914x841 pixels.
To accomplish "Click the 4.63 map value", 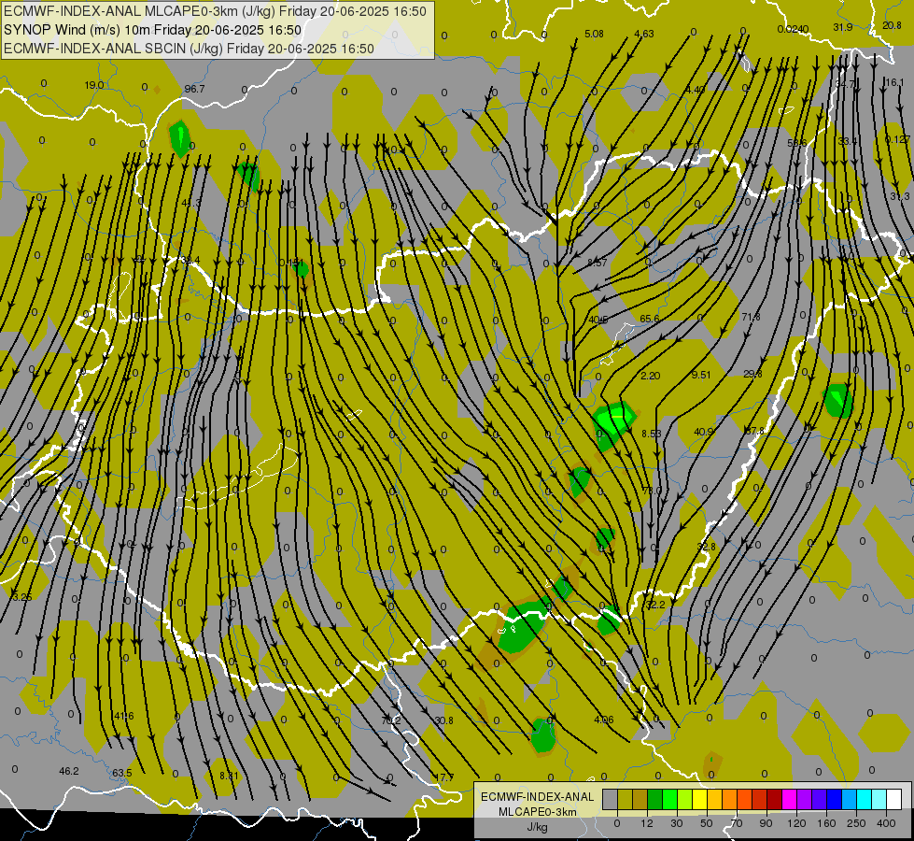I will click(x=644, y=34).
